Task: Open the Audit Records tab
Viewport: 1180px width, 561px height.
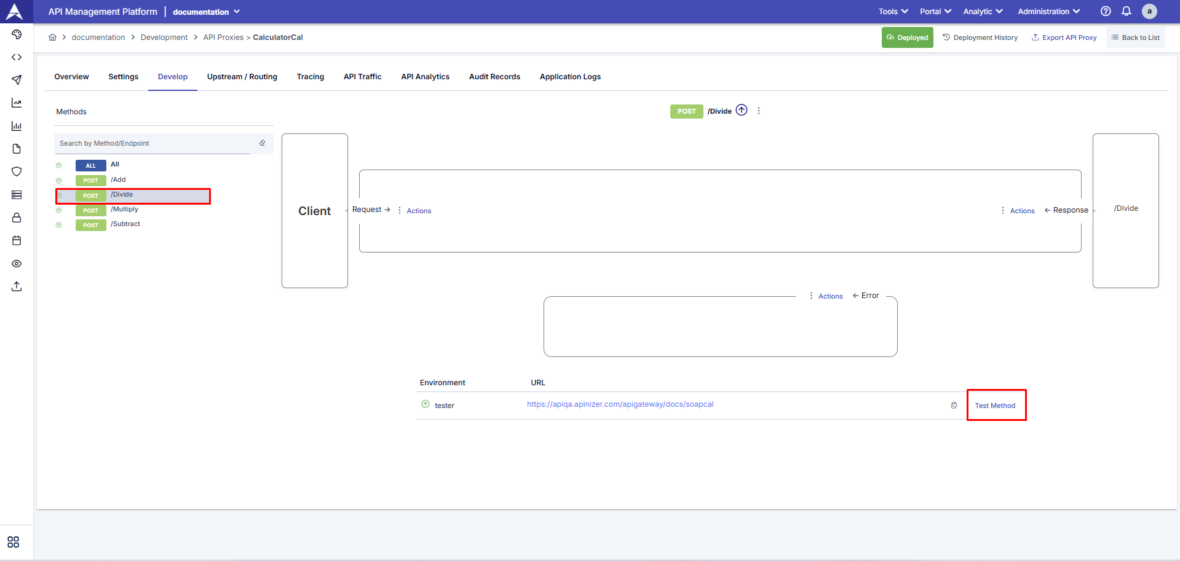Action: (x=494, y=76)
